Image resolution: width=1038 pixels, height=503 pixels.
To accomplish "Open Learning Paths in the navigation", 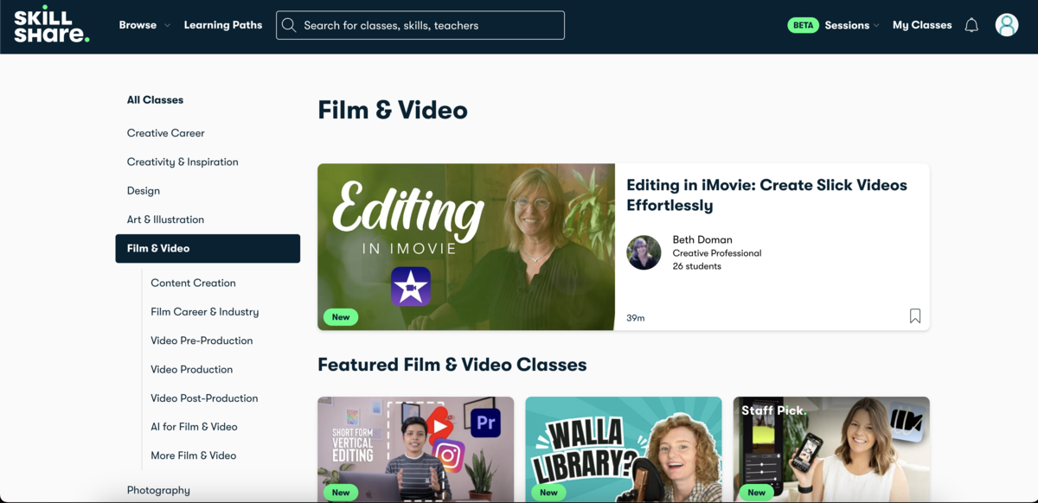I will coord(222,25).
